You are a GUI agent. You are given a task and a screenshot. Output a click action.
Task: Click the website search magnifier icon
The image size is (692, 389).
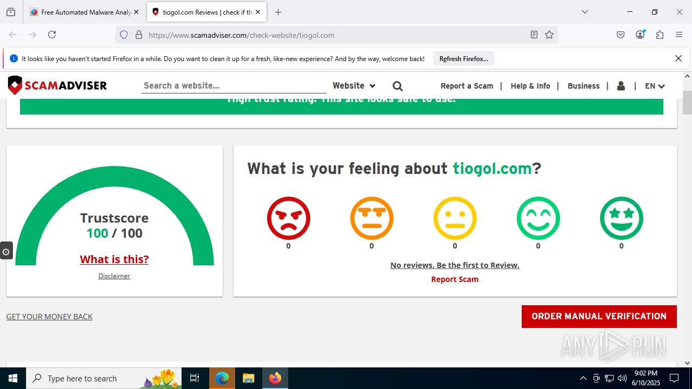coord(397,86)
